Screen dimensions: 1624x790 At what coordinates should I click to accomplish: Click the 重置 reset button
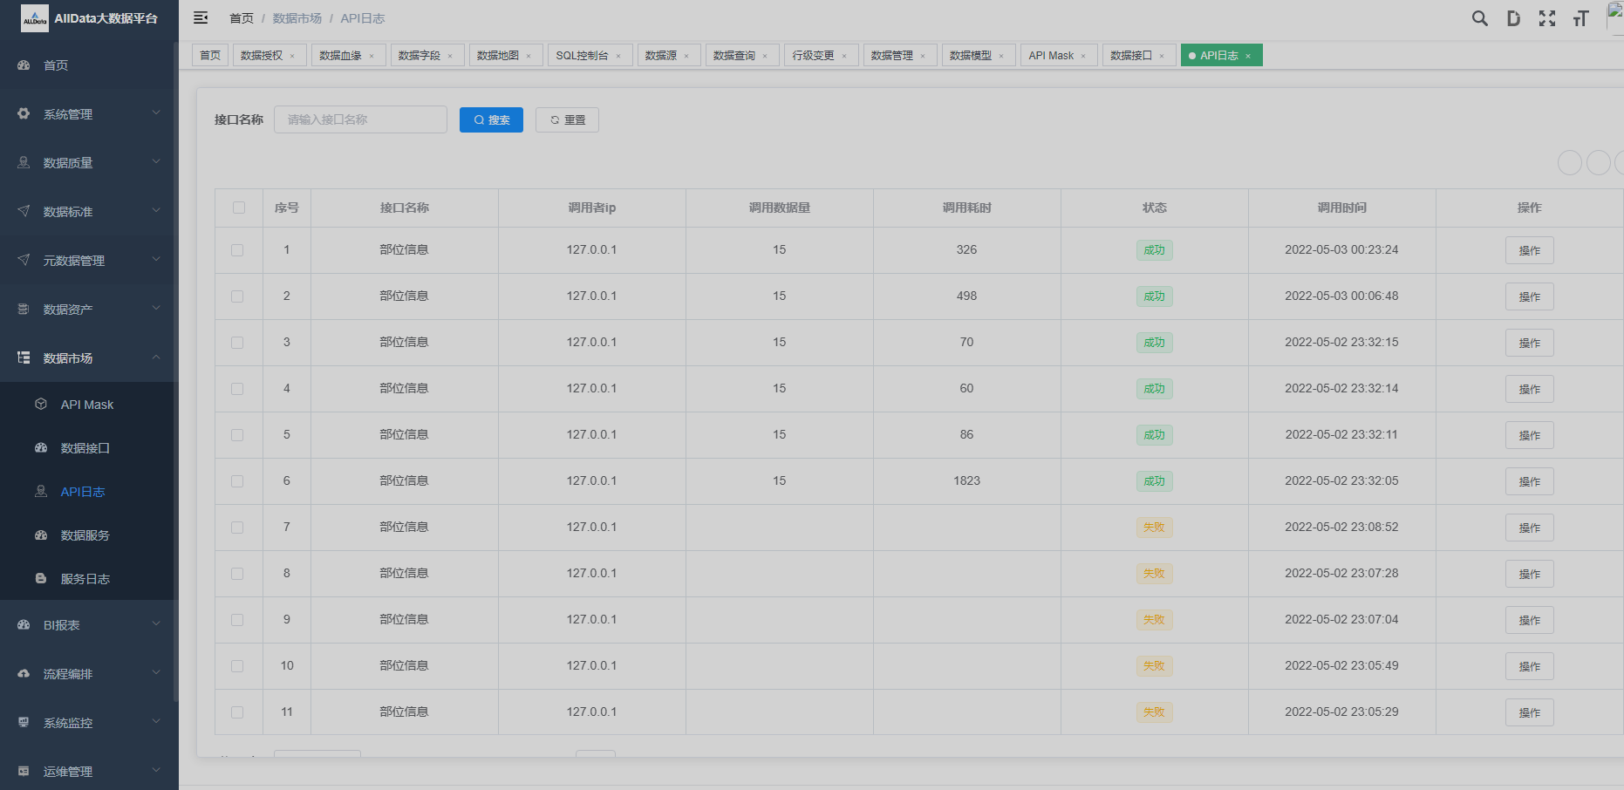point(567,120)
